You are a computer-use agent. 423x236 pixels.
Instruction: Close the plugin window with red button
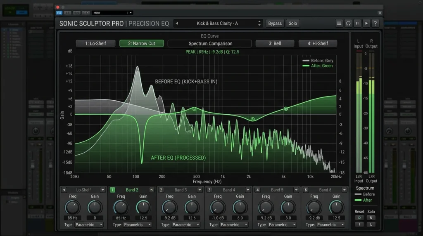[58, 7]
